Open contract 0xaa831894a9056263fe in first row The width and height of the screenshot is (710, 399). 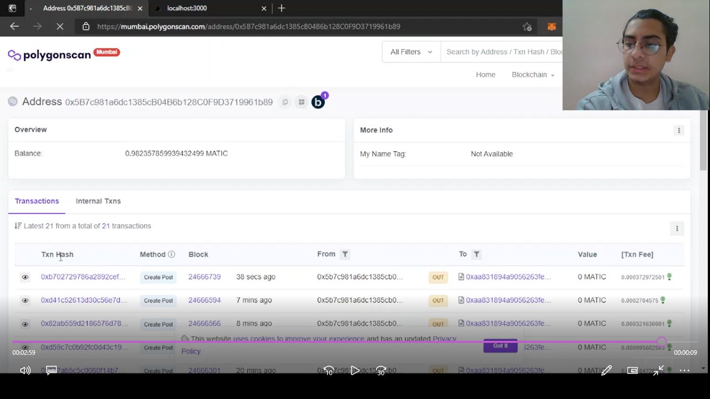click(508, 277)
